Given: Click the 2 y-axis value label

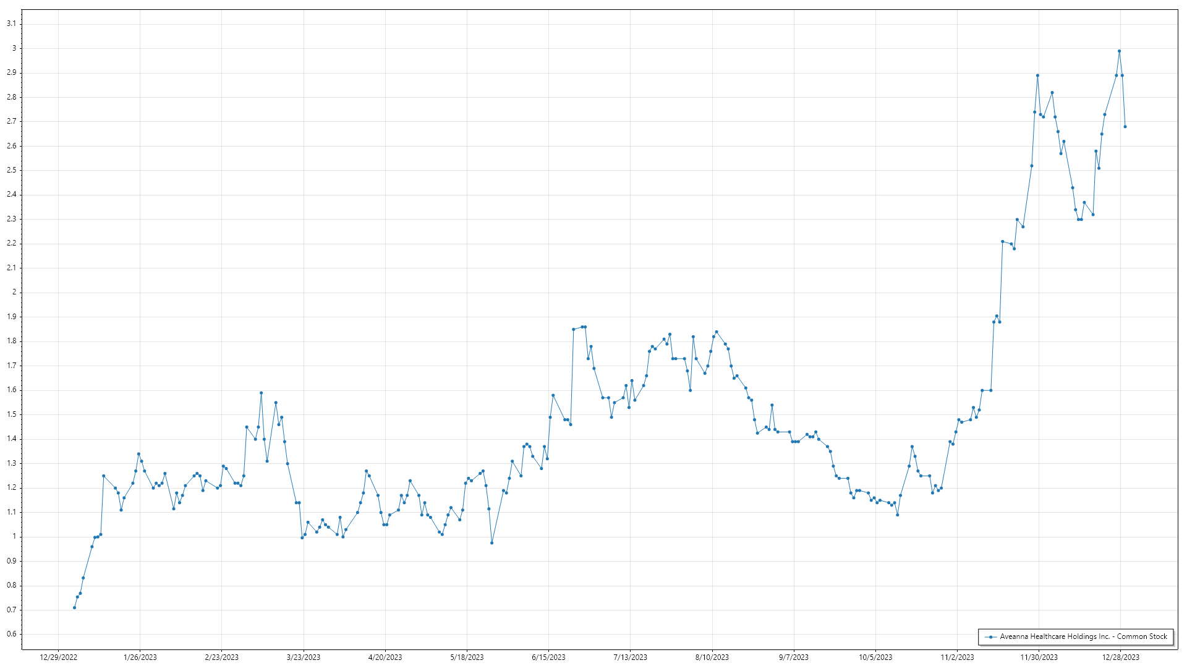Looking at the screenshot, I should pyautogui.click(x=14, y=292).
